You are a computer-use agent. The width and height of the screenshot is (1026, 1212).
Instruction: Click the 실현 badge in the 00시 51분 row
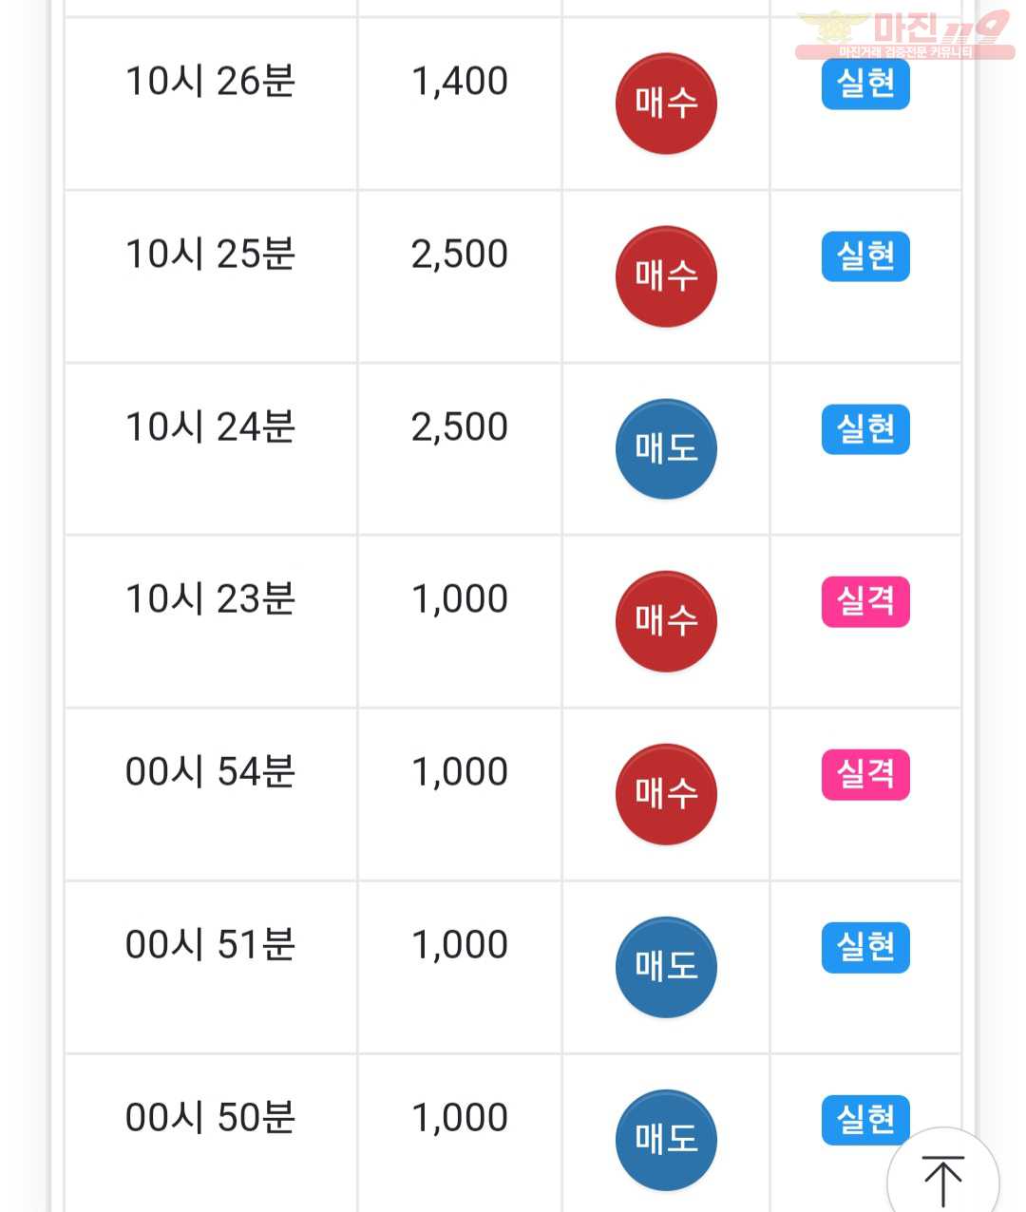click(x=865, y=947)
